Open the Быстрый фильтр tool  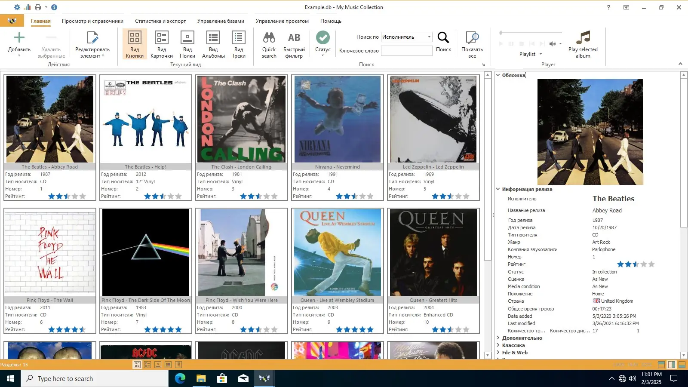294,38
